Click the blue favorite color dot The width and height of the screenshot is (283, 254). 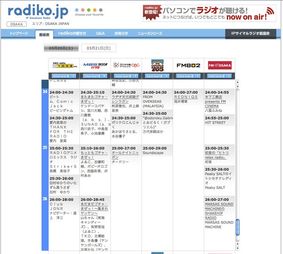pos(76,10)
